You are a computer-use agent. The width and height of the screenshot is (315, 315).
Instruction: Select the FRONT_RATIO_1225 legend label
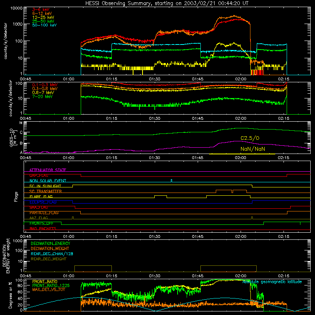click(51, 285)
